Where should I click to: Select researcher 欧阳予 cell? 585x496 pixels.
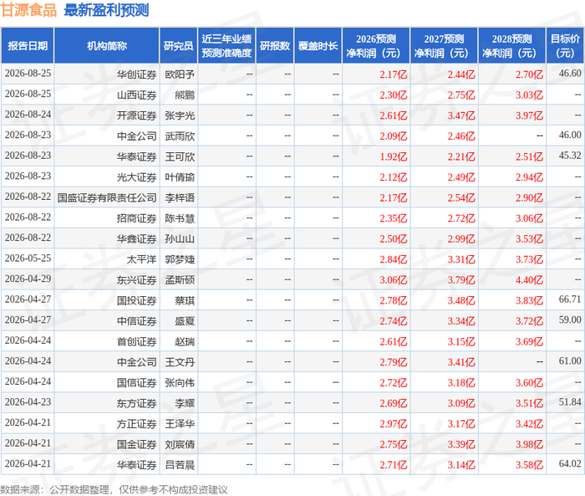pos(180,74)
